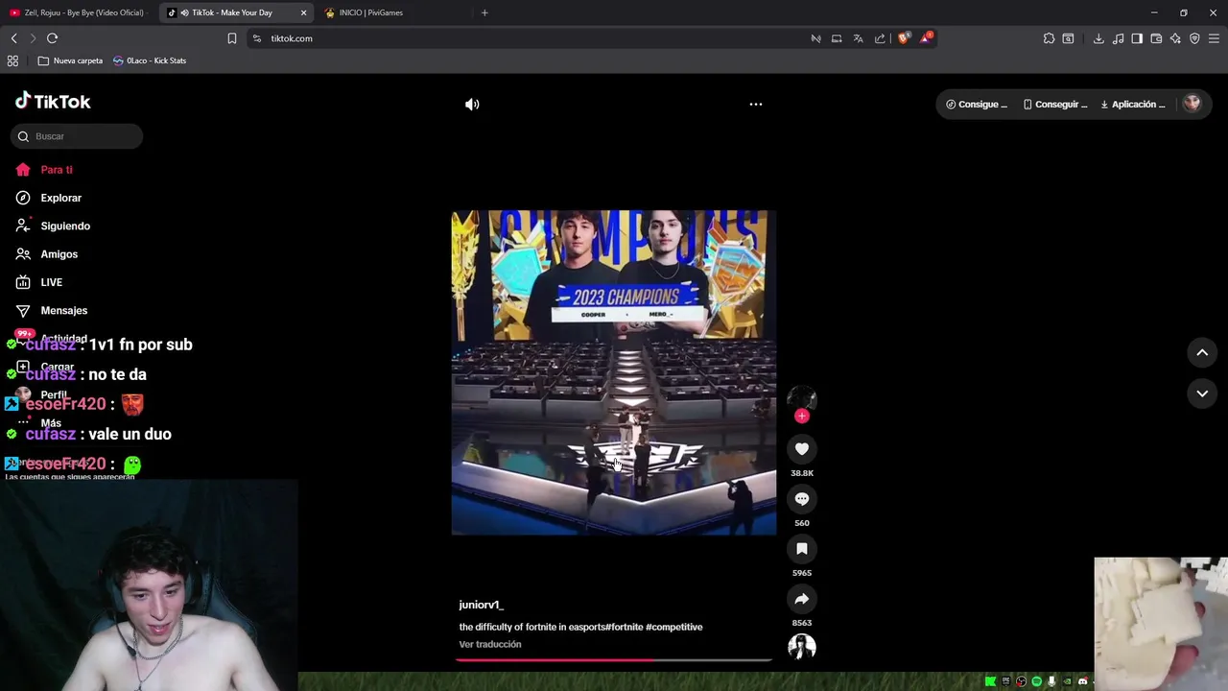Toggle the browser sidebar panel

1137,38
